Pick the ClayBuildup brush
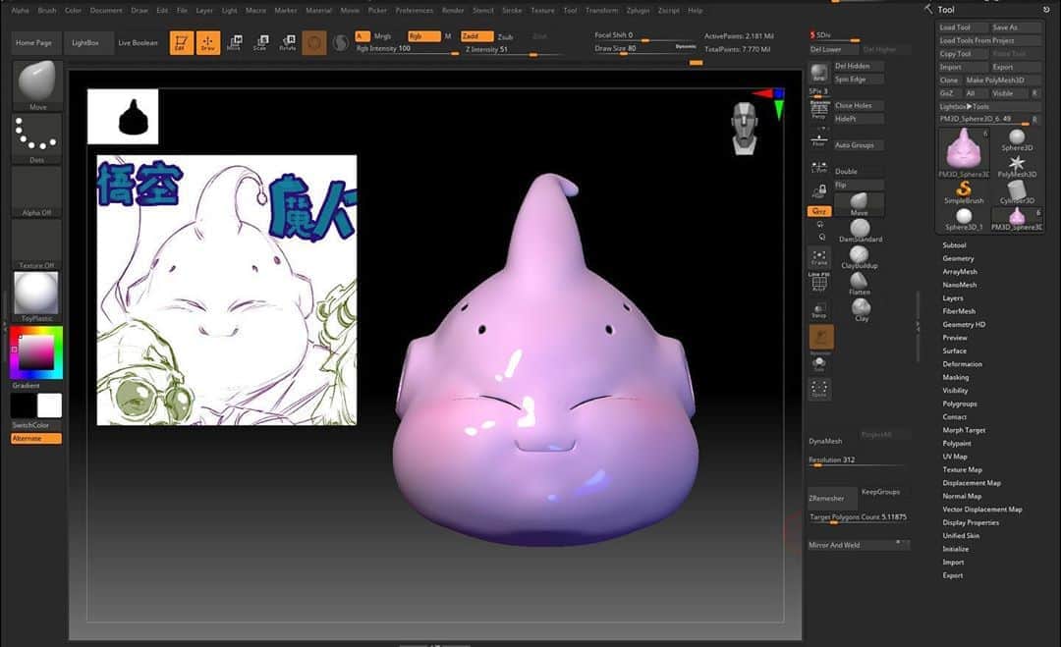Viewport: 1061px width, 647px height. click(860, 257)
